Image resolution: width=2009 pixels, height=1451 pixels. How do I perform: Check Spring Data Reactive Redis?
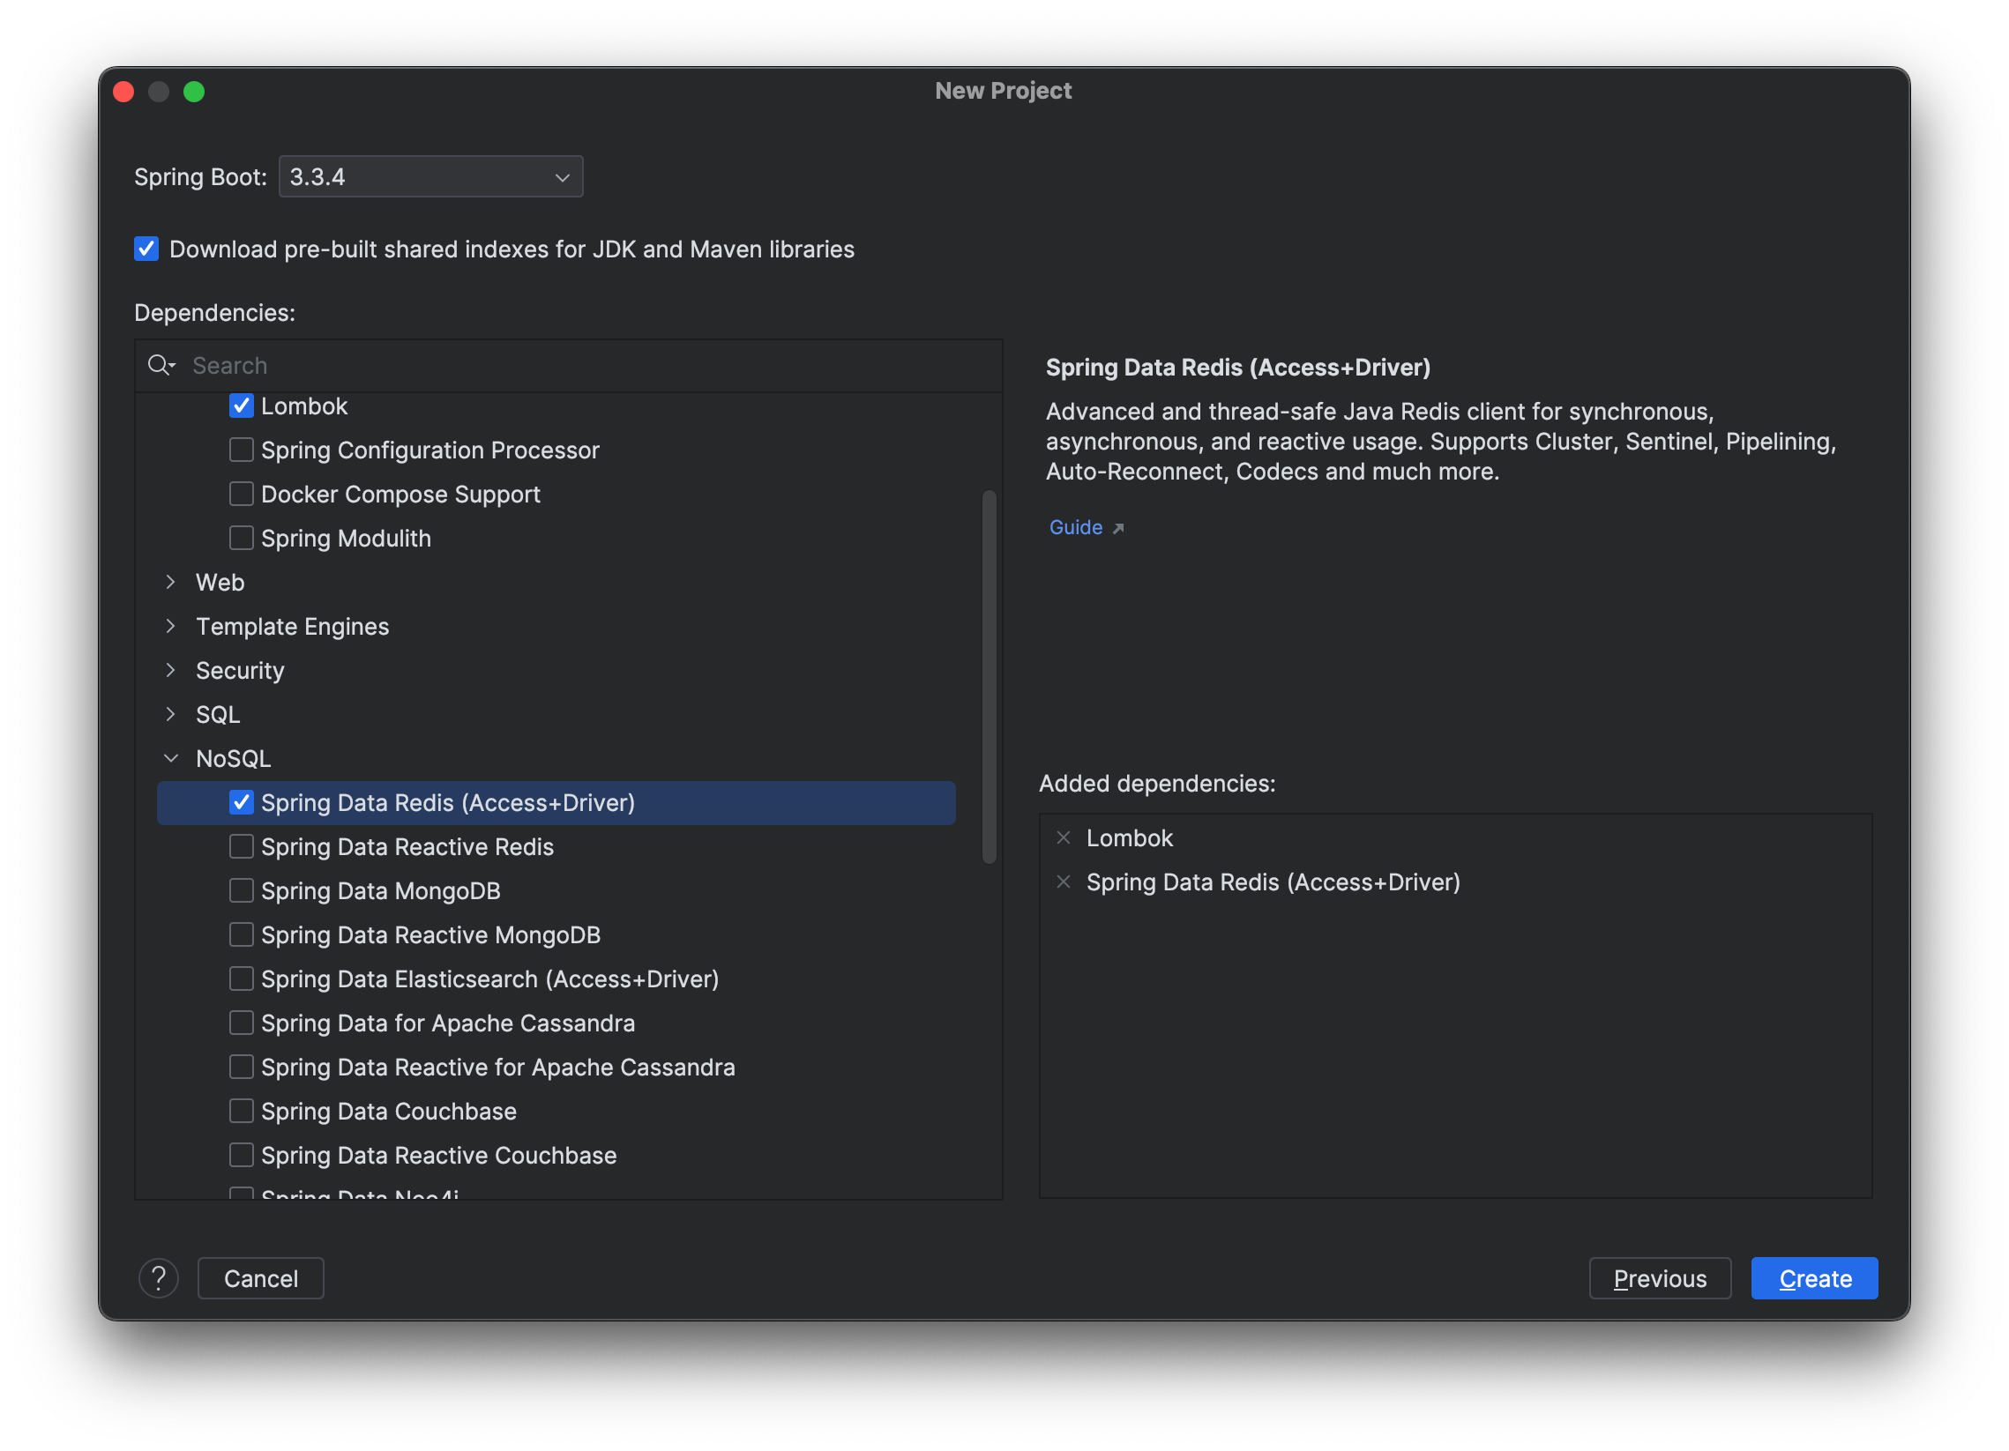[x=241, y=847]
